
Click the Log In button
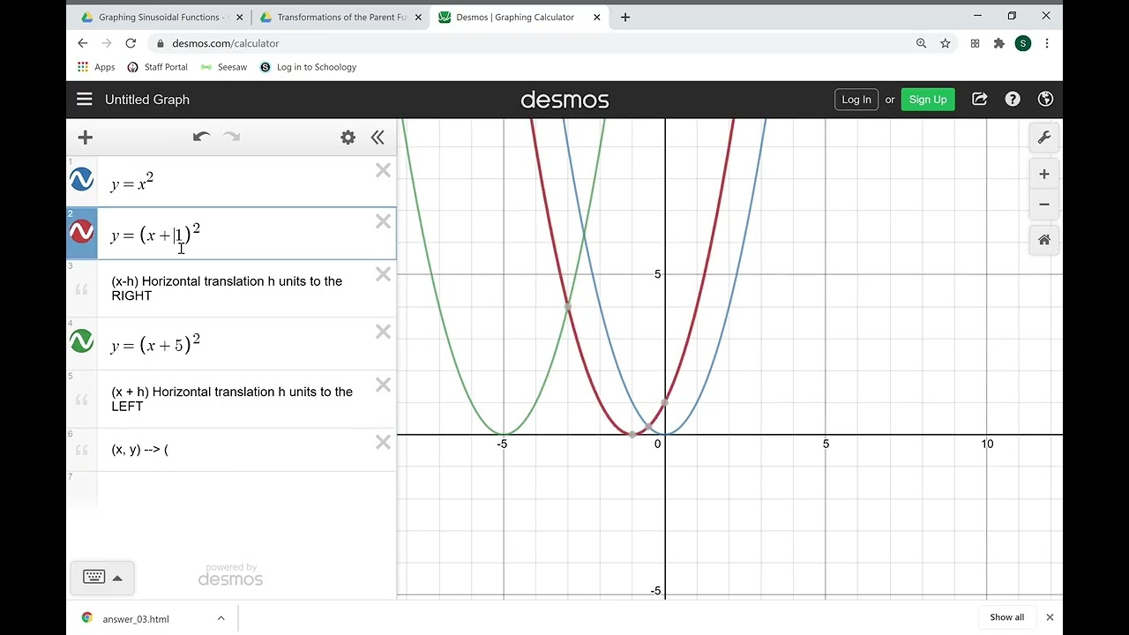click(856, 100)
